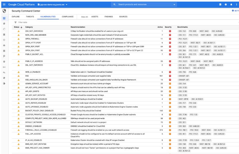This screenshot has height=154, width=239.
Task: Click the Category column header
Action: [29, 27]
